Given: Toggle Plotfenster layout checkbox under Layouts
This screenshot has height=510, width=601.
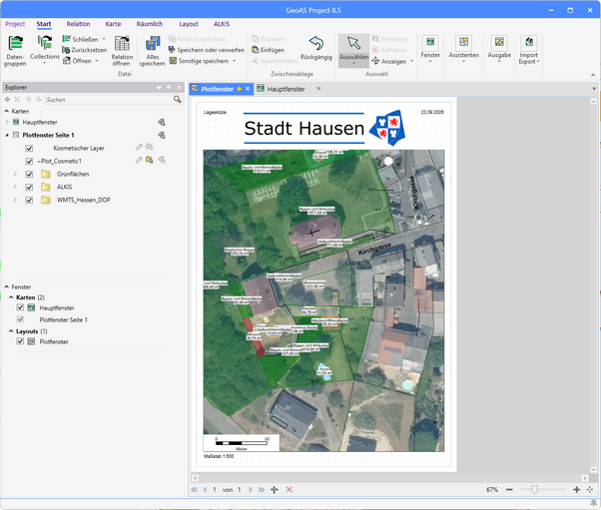Looking at the screenshot, I should tap(20, 341).
